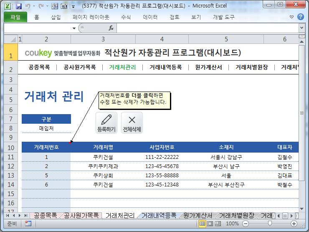Select row header 12
The width and height of the screenshot is (309, 232).
pos(11,166)
